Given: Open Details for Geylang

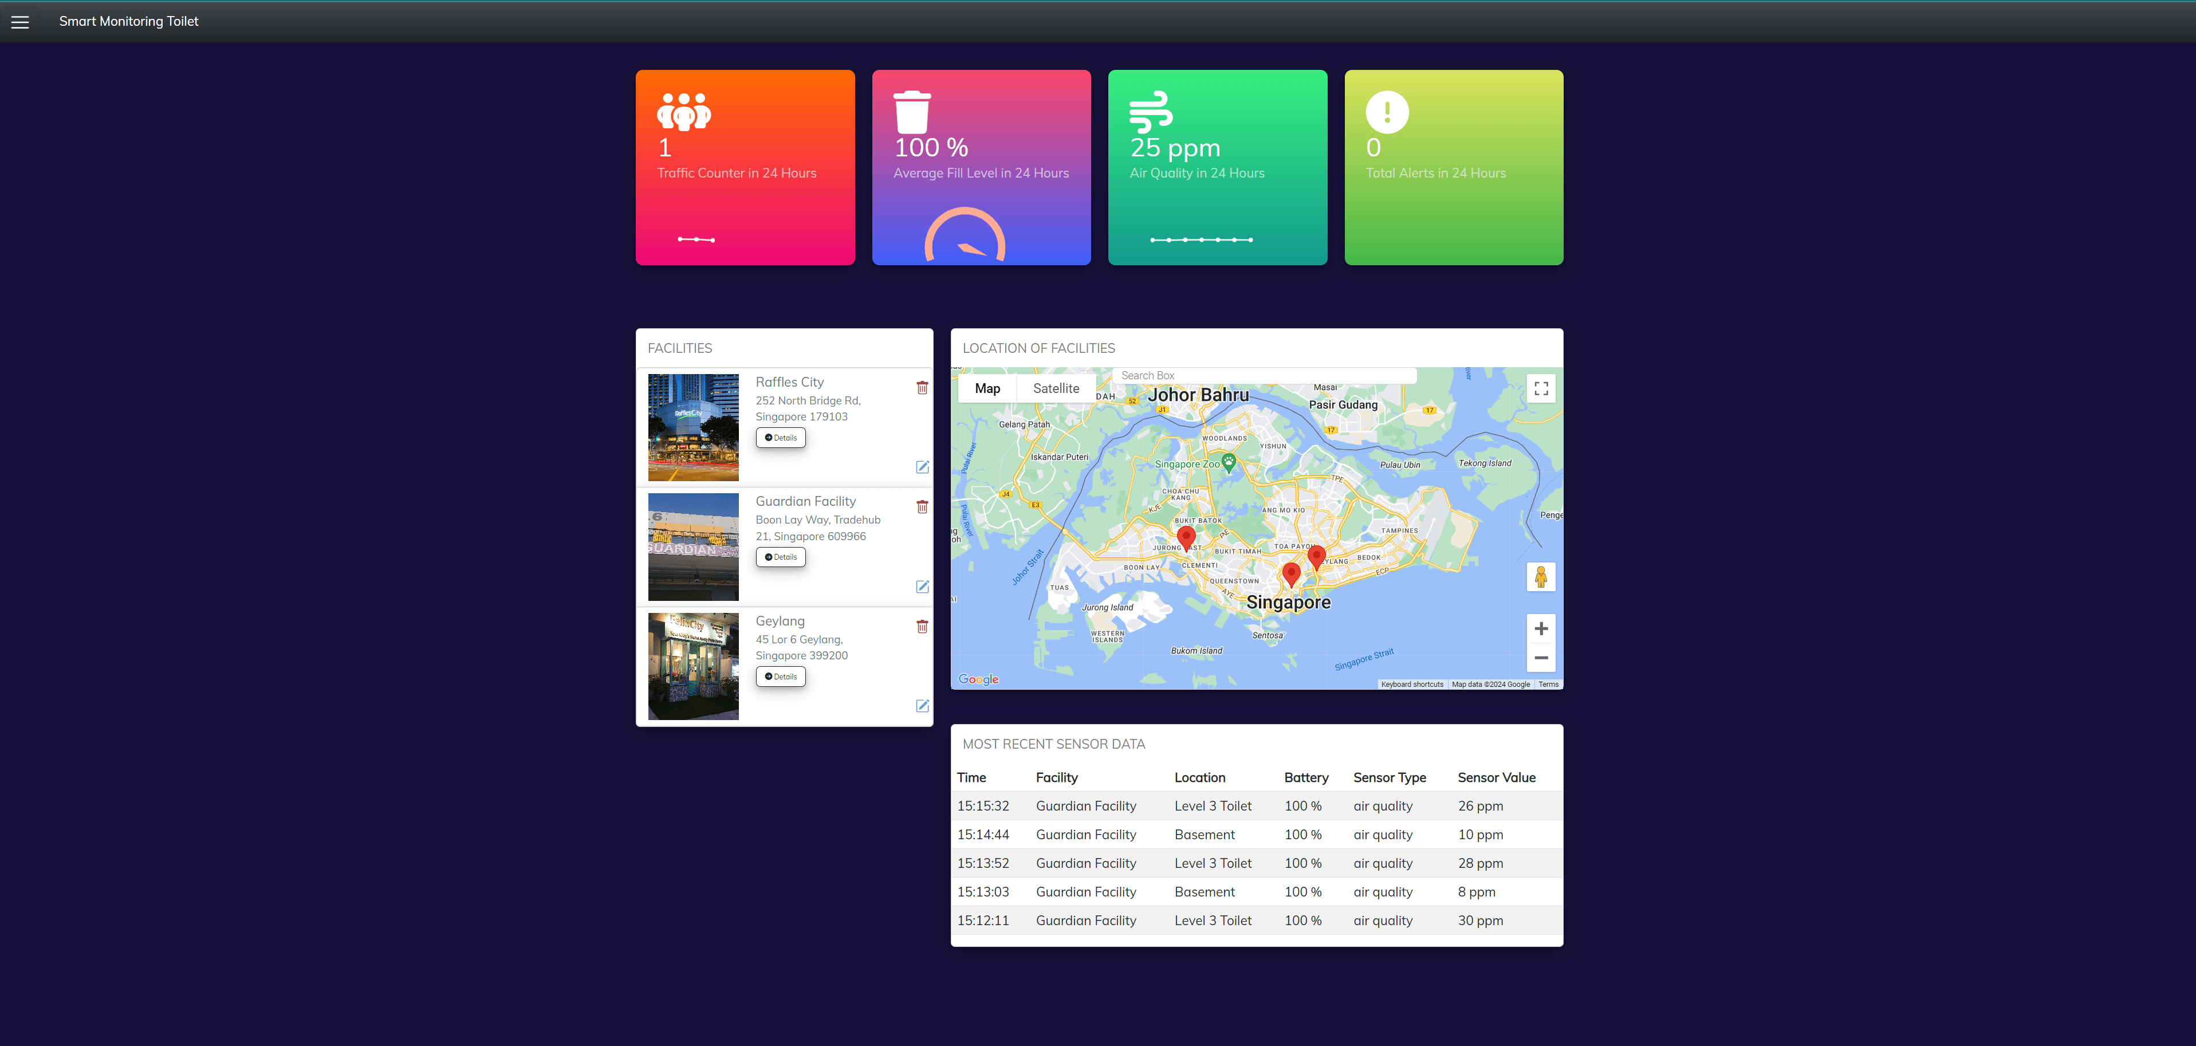Looking at the screenshot, I should pos(781,677).
